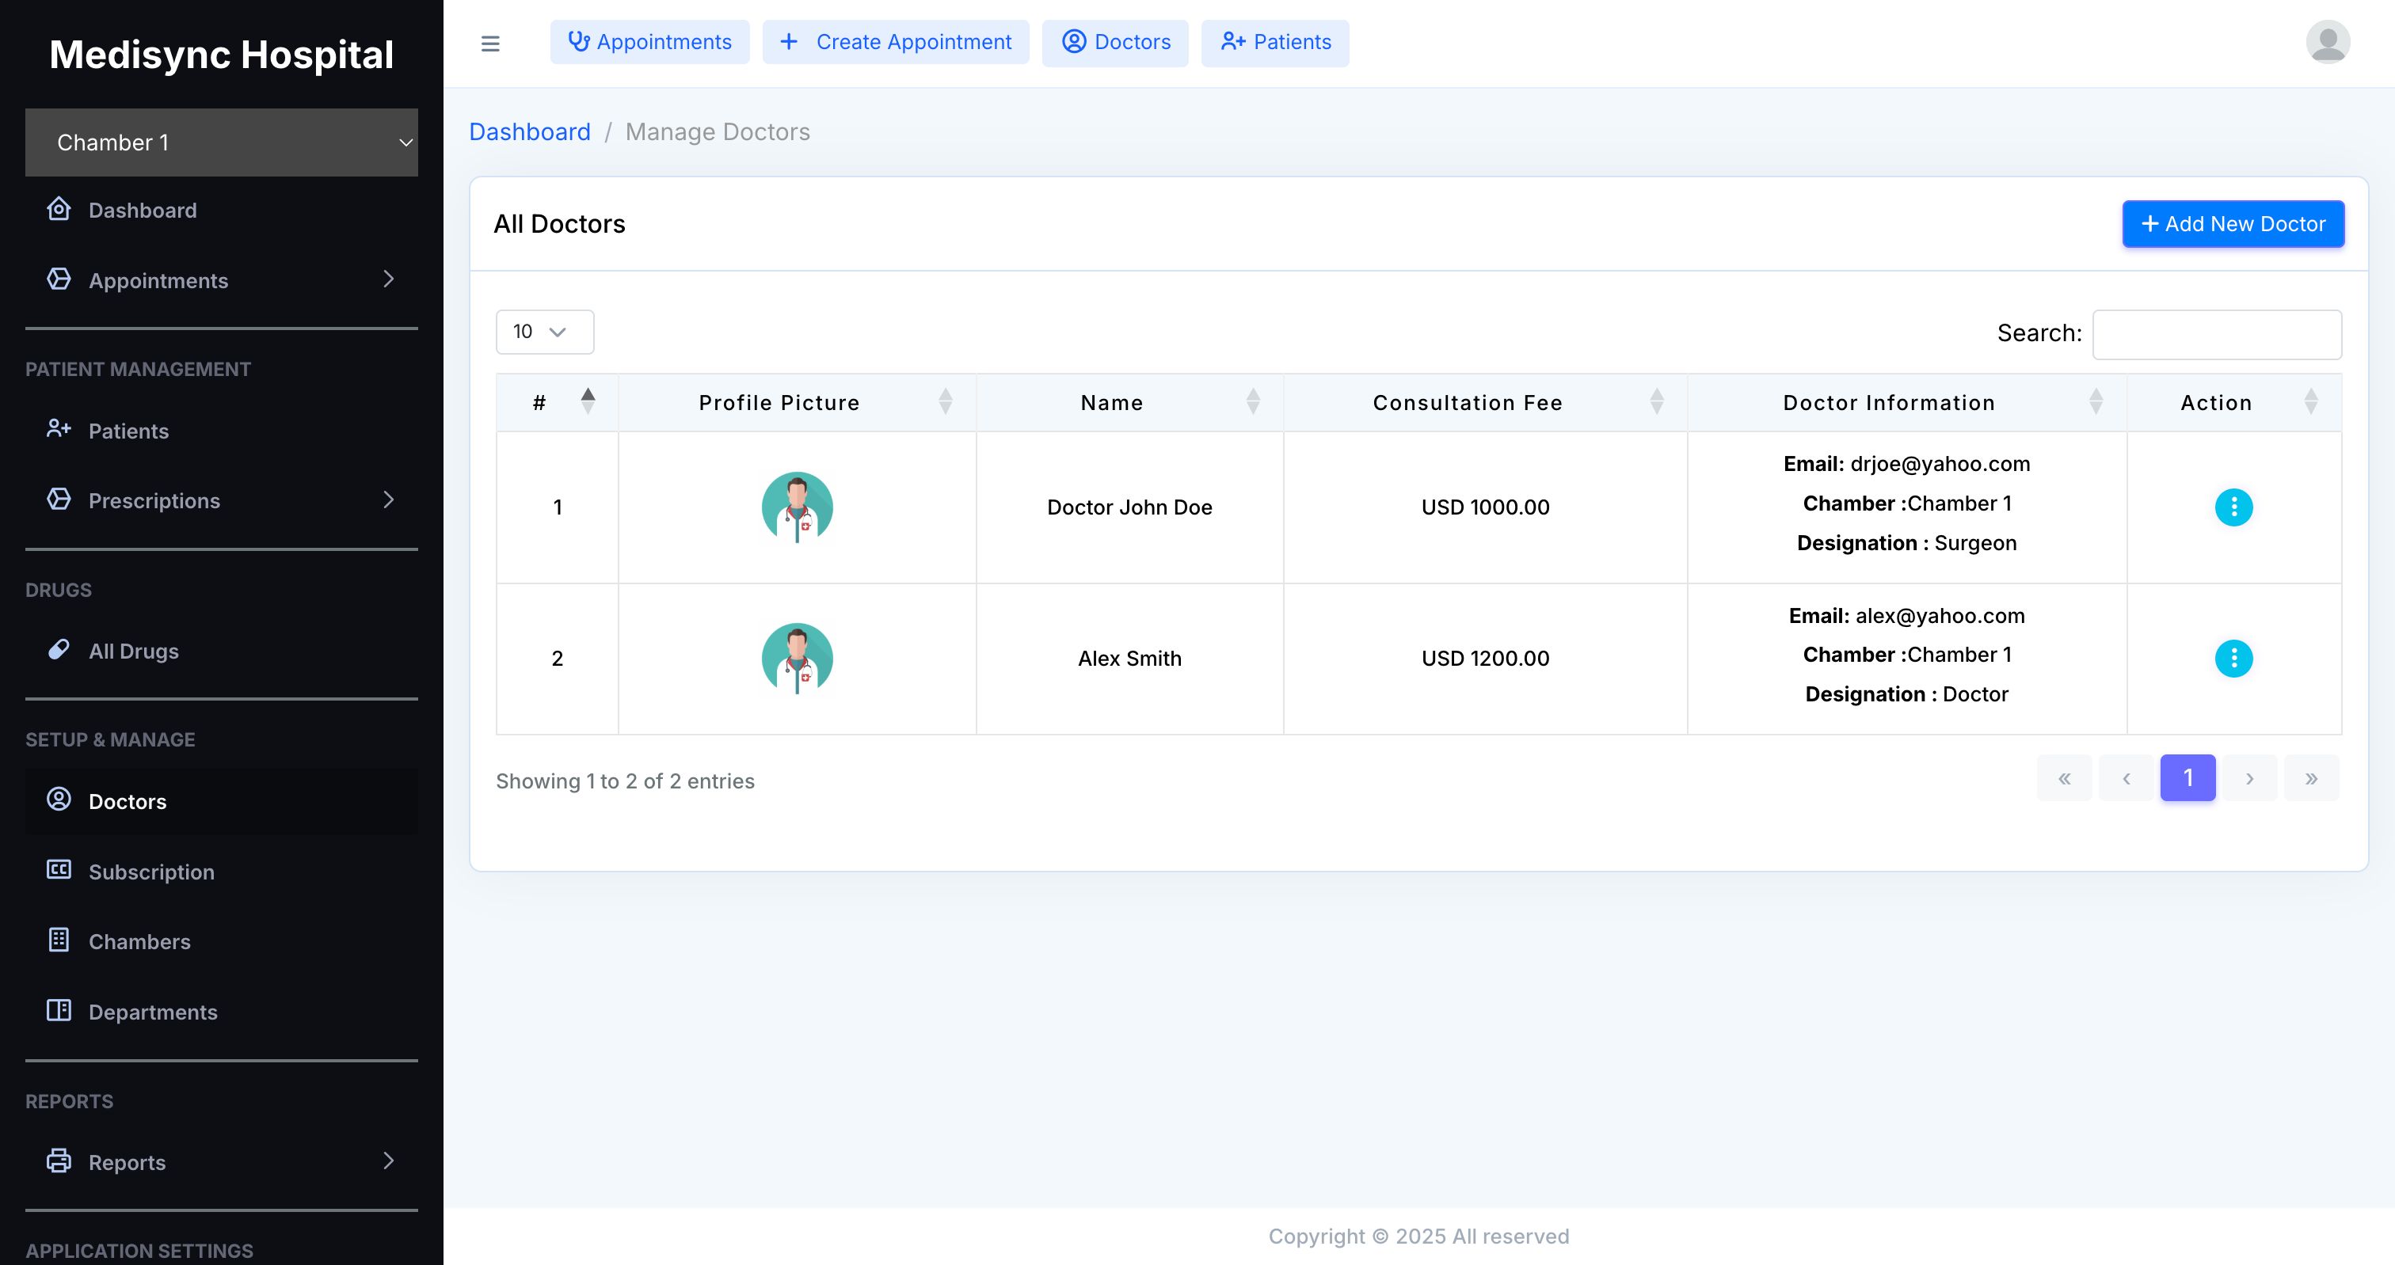Viewport: 2395px width, 1265px height.
Task: Open the entries-per-page dropdown showing 10
Action: tap(544, 332)
